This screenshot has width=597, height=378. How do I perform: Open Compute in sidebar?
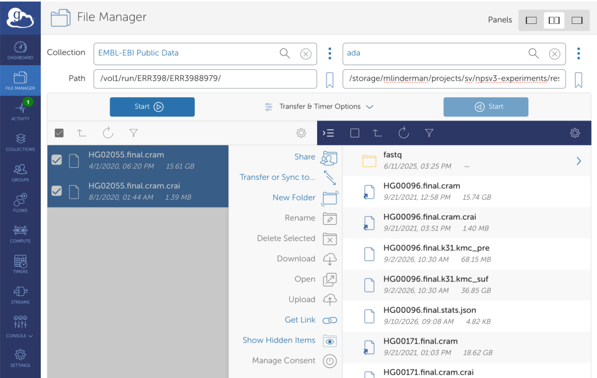(x=20, y=234)
